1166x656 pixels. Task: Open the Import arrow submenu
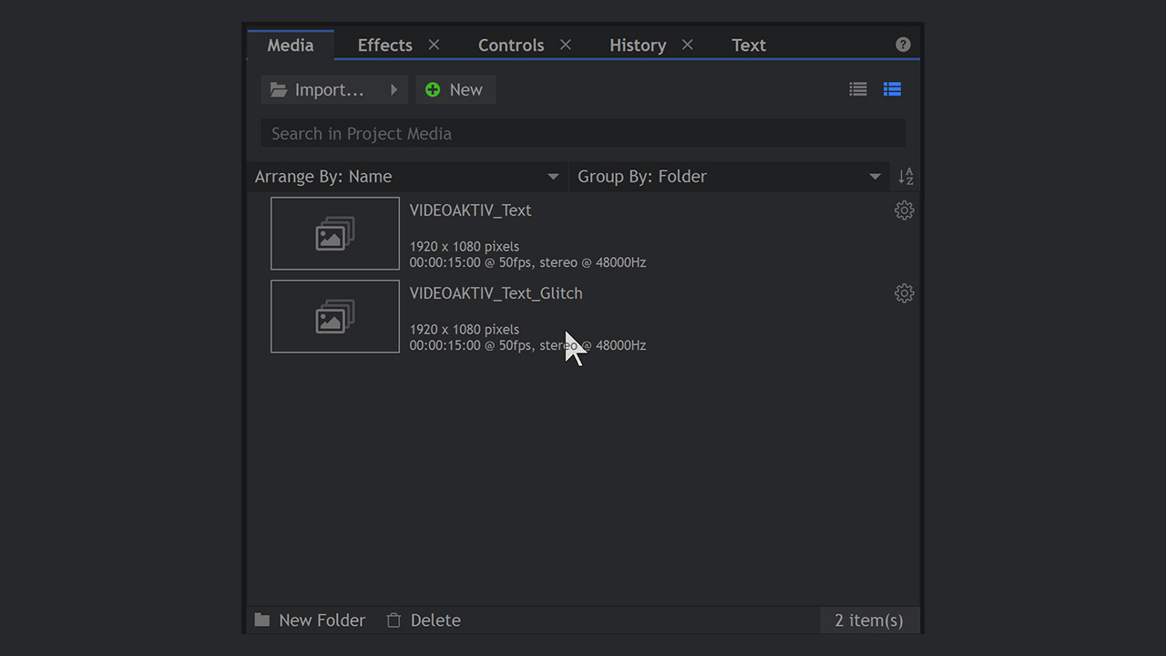point(394,89)
